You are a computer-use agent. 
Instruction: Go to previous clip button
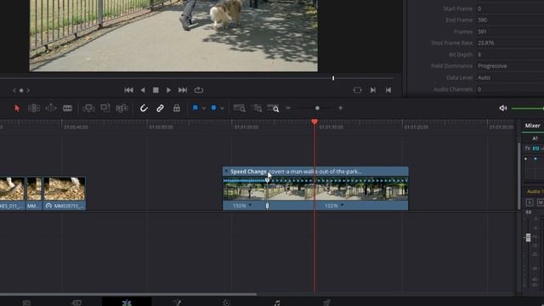coord(388,90)
